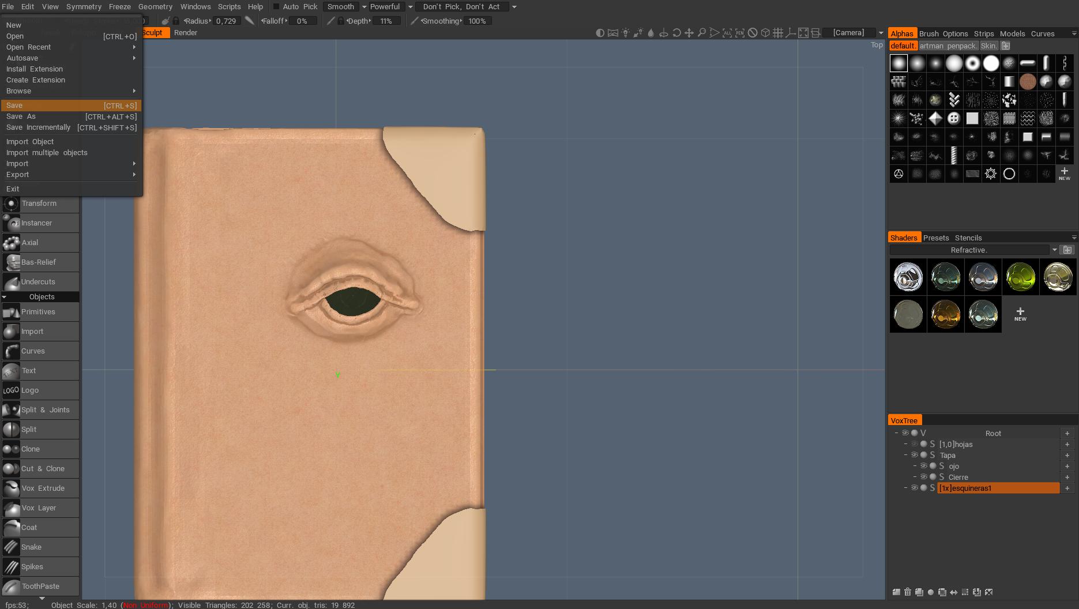Click the rotate camera icon
The width and height of the screenshot is (1079, 609).
676,33
